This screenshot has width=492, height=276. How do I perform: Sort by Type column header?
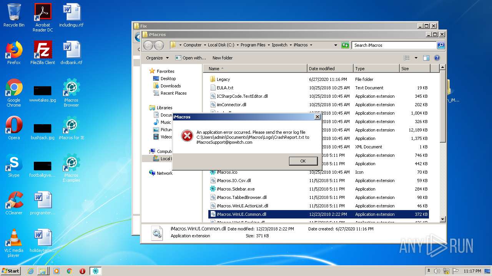[376, 69]
